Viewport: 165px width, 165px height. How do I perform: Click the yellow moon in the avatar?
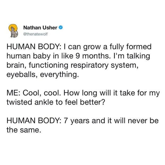coord(13,28)
